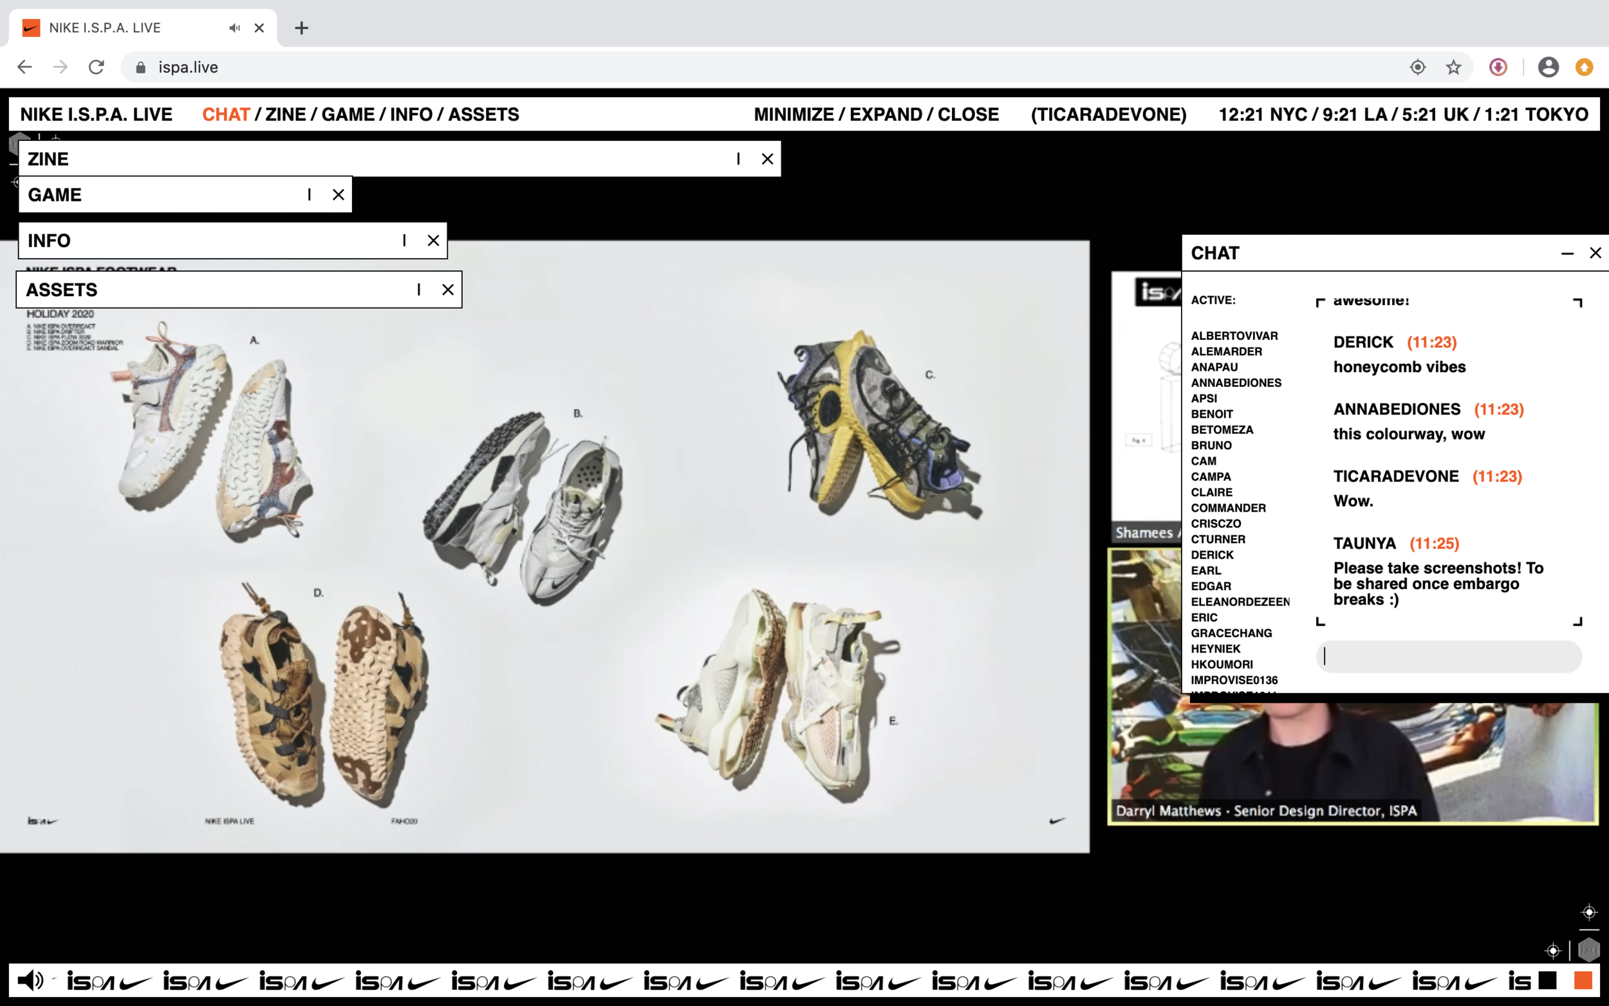
Task: Open the browser profile avatar
Action: [1548, 67]
